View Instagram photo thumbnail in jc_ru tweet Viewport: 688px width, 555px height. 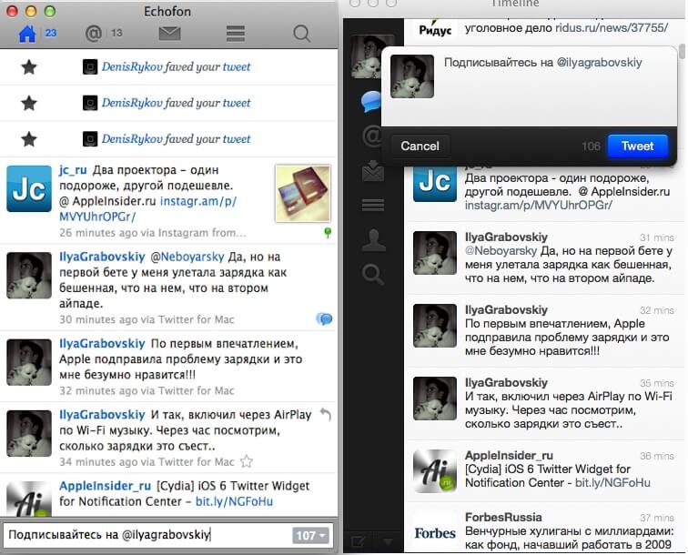pos(303,193)
